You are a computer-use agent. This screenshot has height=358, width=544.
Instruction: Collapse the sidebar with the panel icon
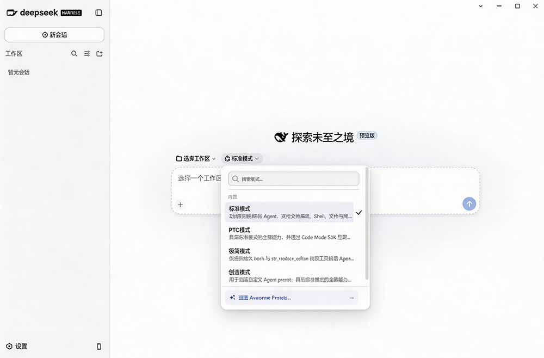98,13
